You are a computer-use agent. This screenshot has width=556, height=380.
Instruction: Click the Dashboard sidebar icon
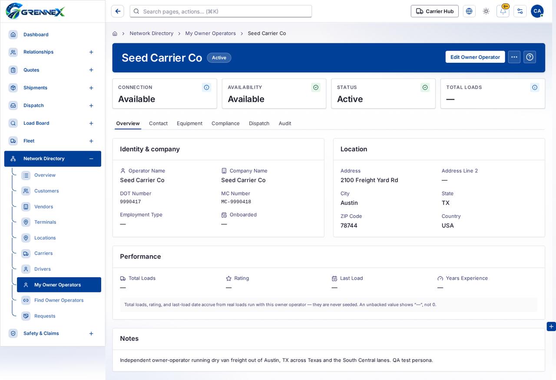pos(13,34)
